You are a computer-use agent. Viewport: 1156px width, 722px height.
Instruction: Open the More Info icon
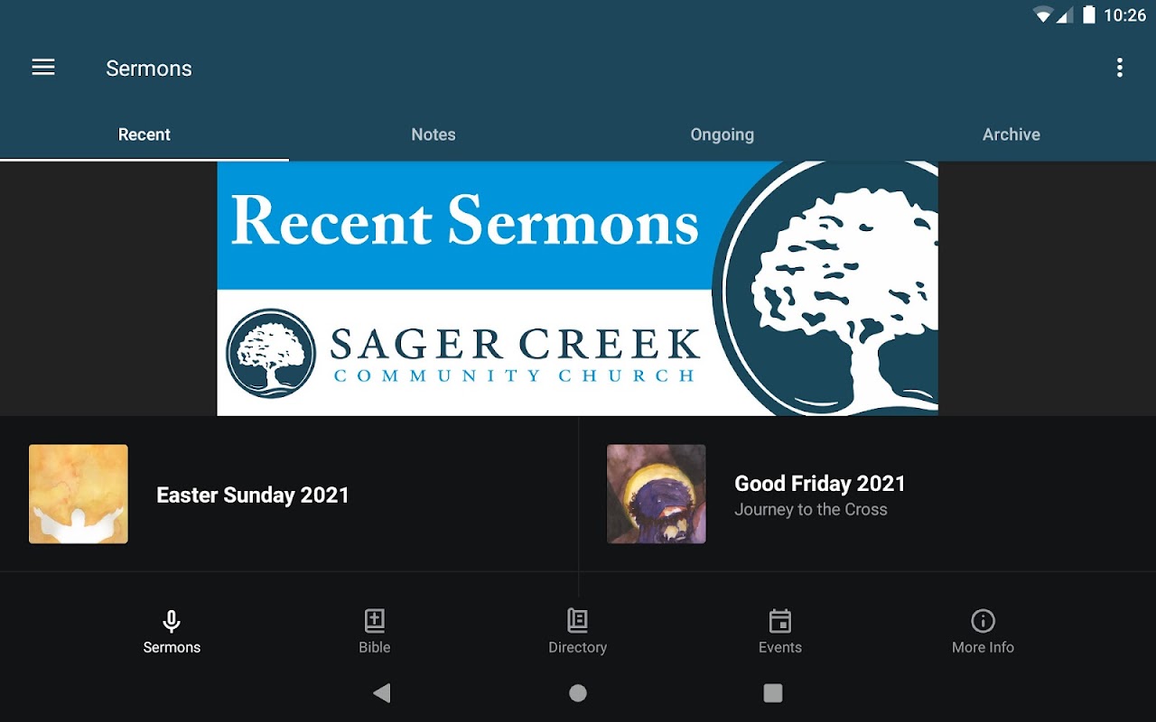pyautogui.click(x=983, y=621)
